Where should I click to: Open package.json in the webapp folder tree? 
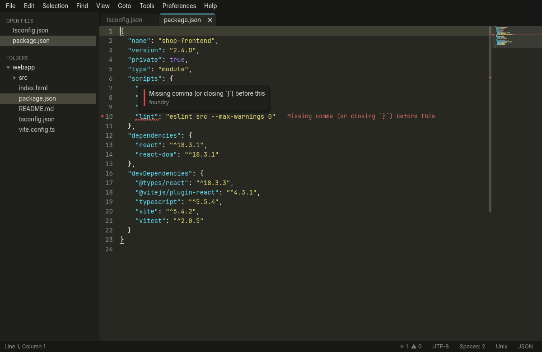coord(48,98)
